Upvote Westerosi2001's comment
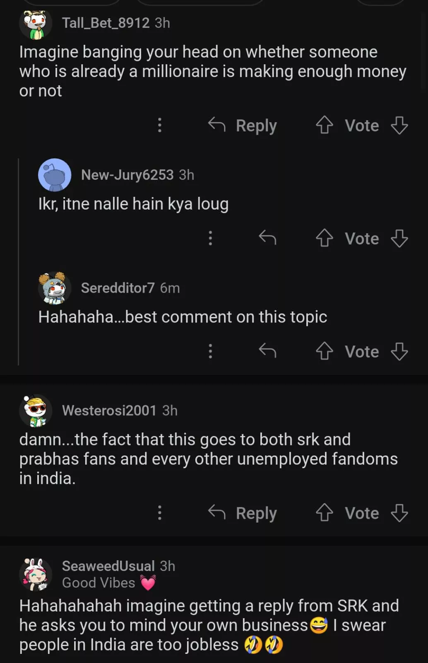The height and width of the screenshot is (663, 428). click(324, 513)
